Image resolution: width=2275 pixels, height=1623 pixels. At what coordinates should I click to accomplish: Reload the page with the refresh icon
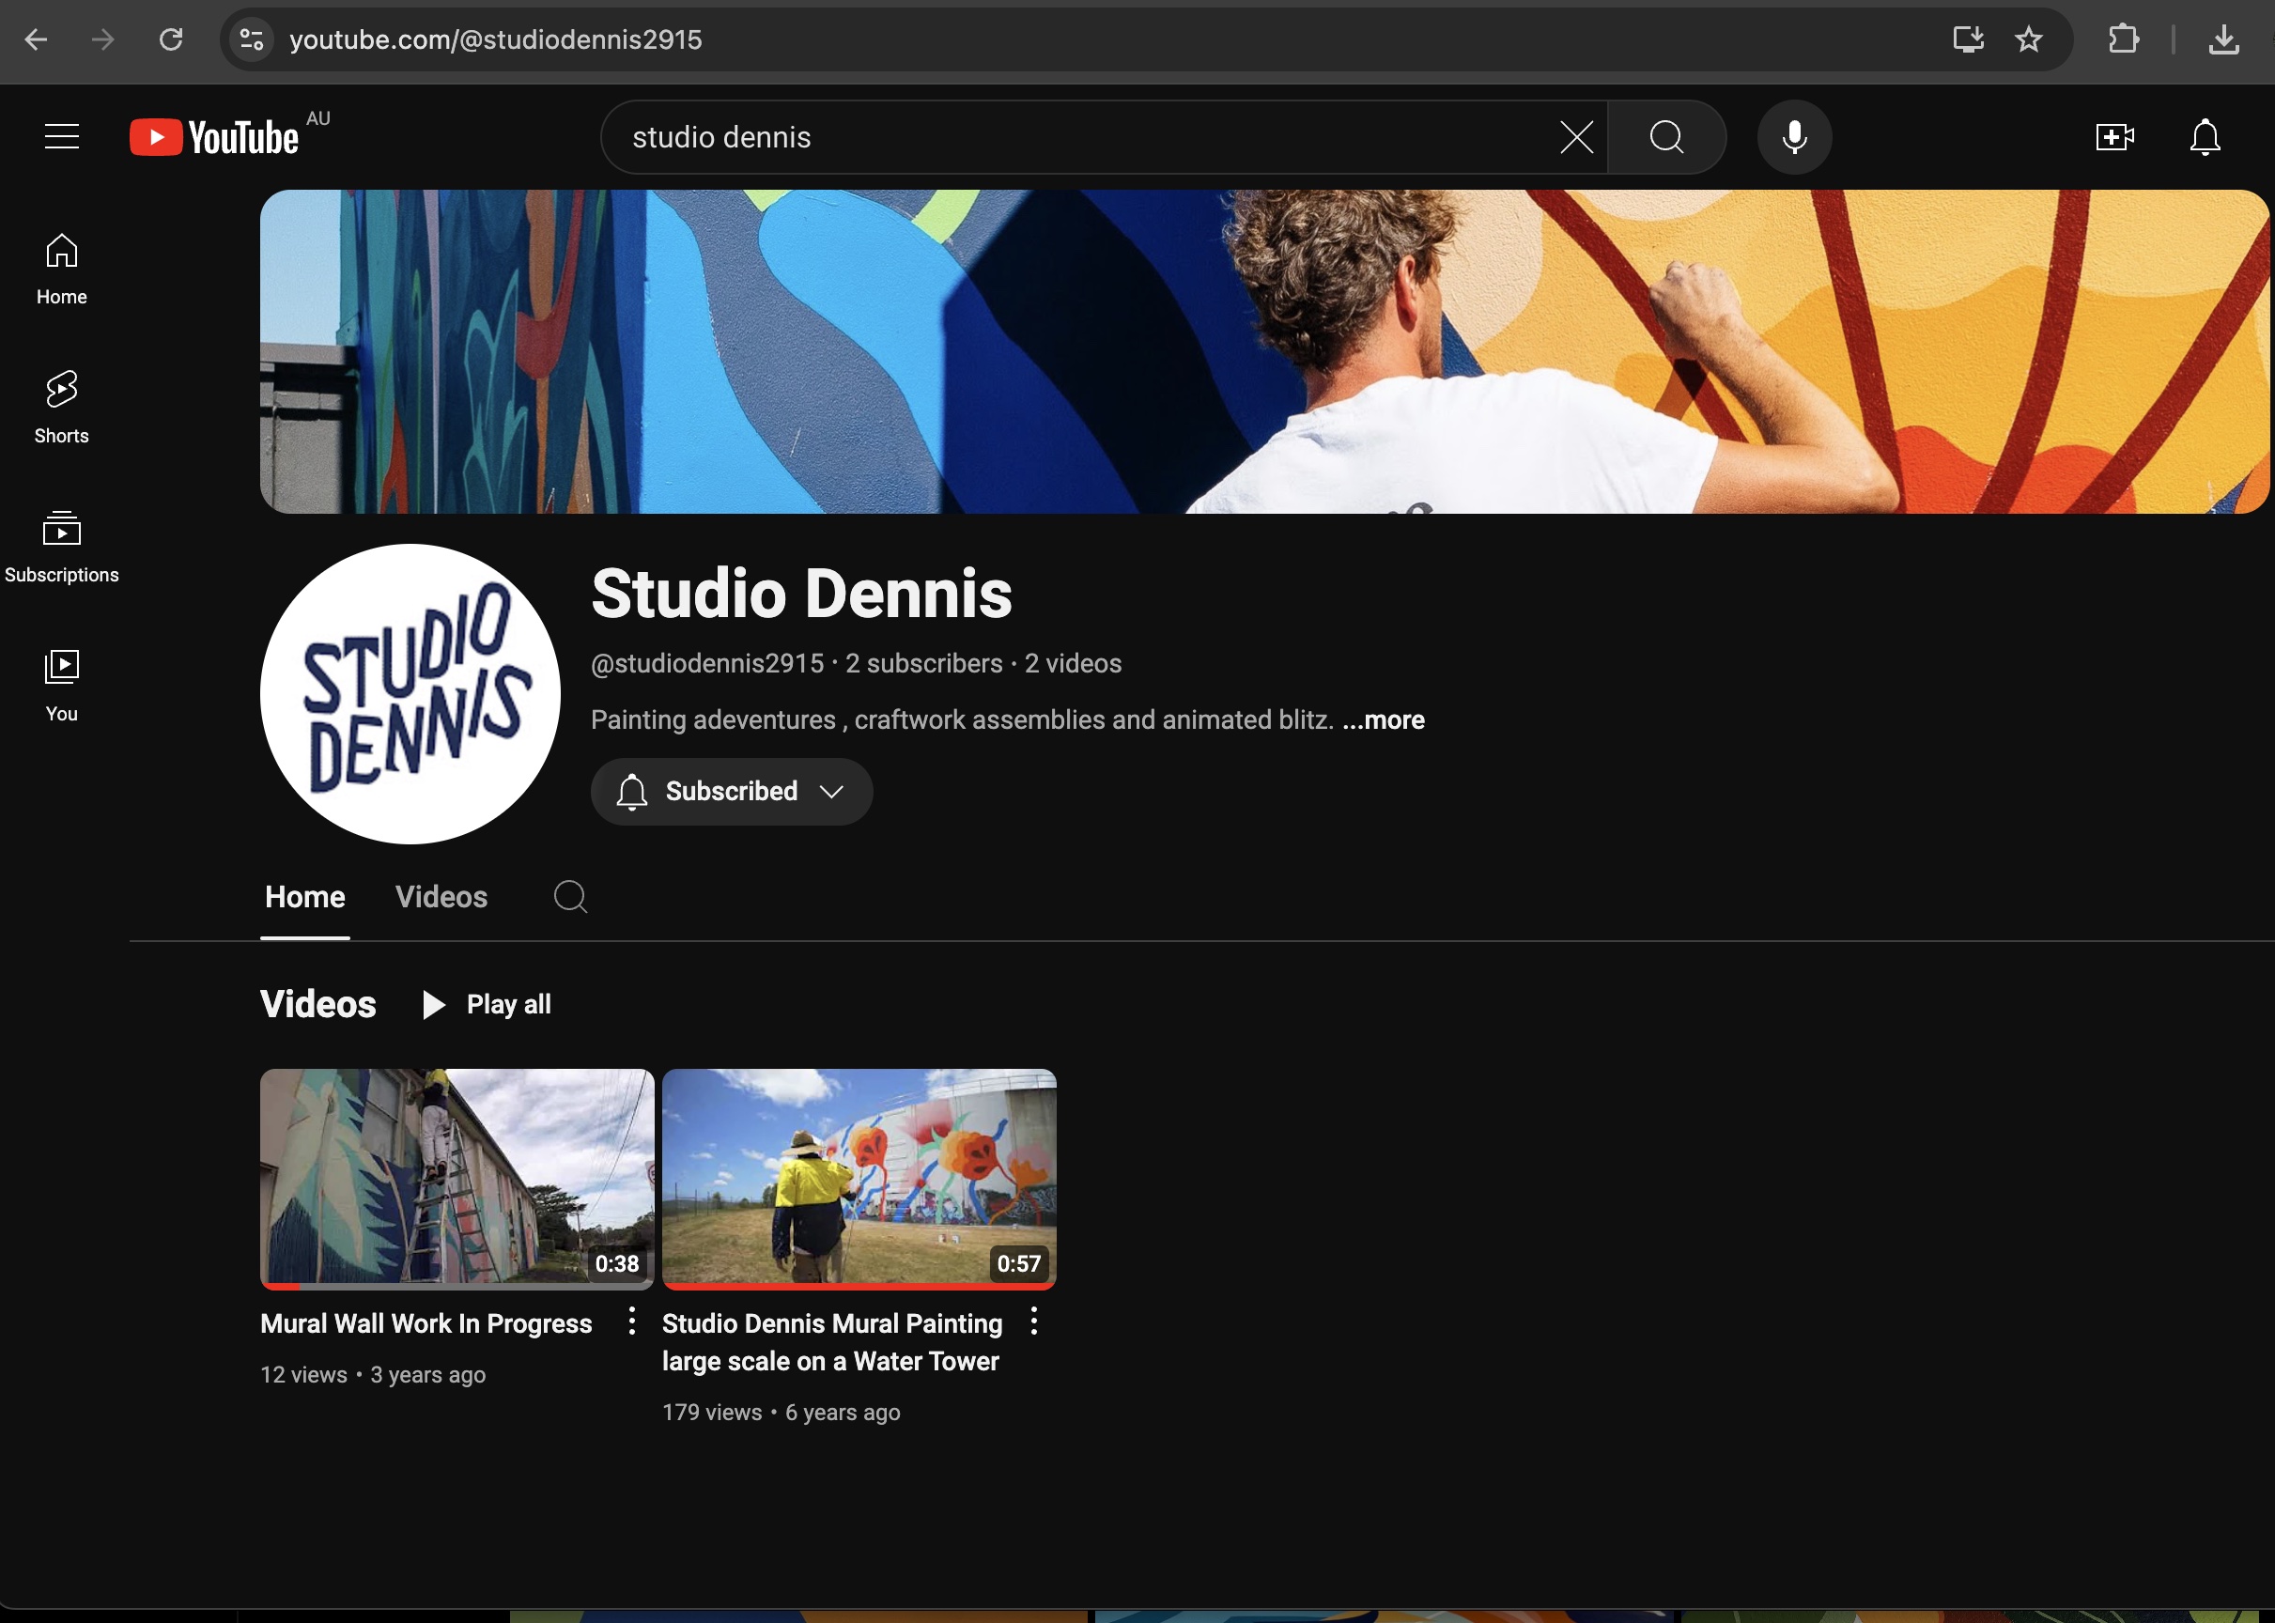coord(171,40)
